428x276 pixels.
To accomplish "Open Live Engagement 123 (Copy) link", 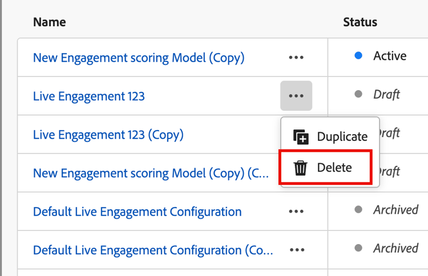I will [x=108, y=135].
